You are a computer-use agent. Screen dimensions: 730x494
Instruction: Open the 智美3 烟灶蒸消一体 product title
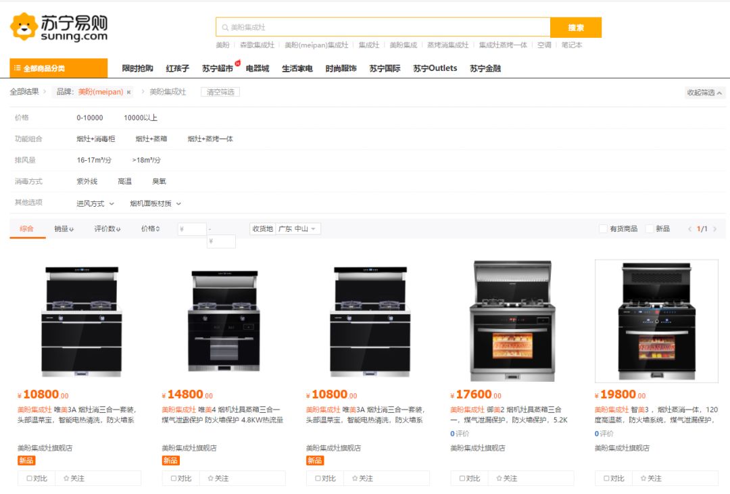tap(656, 415)
